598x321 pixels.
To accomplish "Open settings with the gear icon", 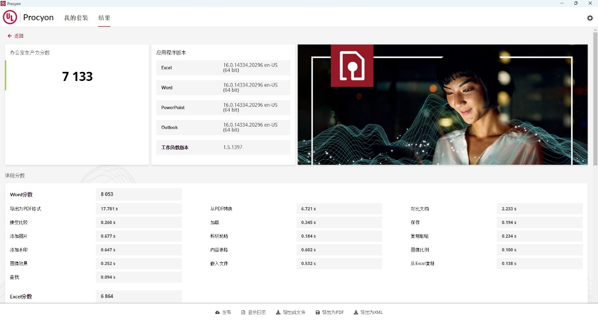I will pyautogui.click(x=590, y=18).
